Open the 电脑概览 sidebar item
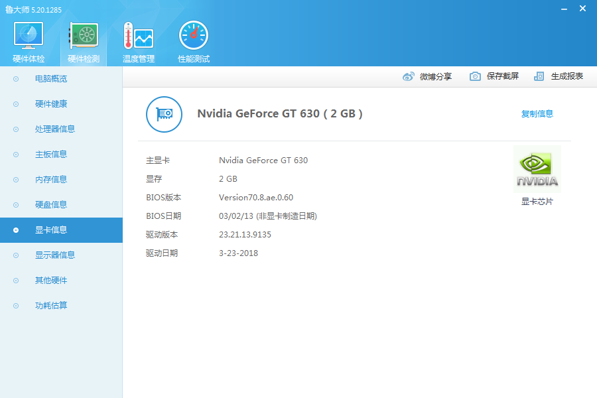This screenshot has width=597, height=398. (51, 79)
